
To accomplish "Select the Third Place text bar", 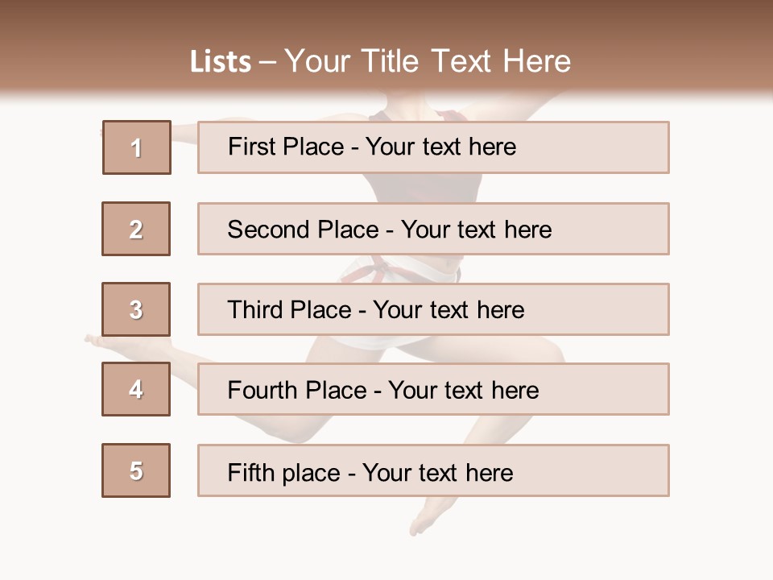I will pos(433,309).
